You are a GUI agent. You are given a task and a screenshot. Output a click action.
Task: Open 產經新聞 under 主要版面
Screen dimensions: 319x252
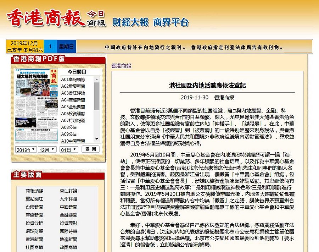(34, 215)
